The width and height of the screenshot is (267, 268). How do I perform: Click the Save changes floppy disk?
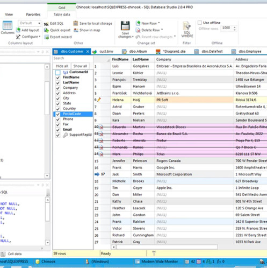click(125, 26)
